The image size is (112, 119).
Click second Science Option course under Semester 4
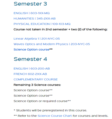(x=33, y=96)
